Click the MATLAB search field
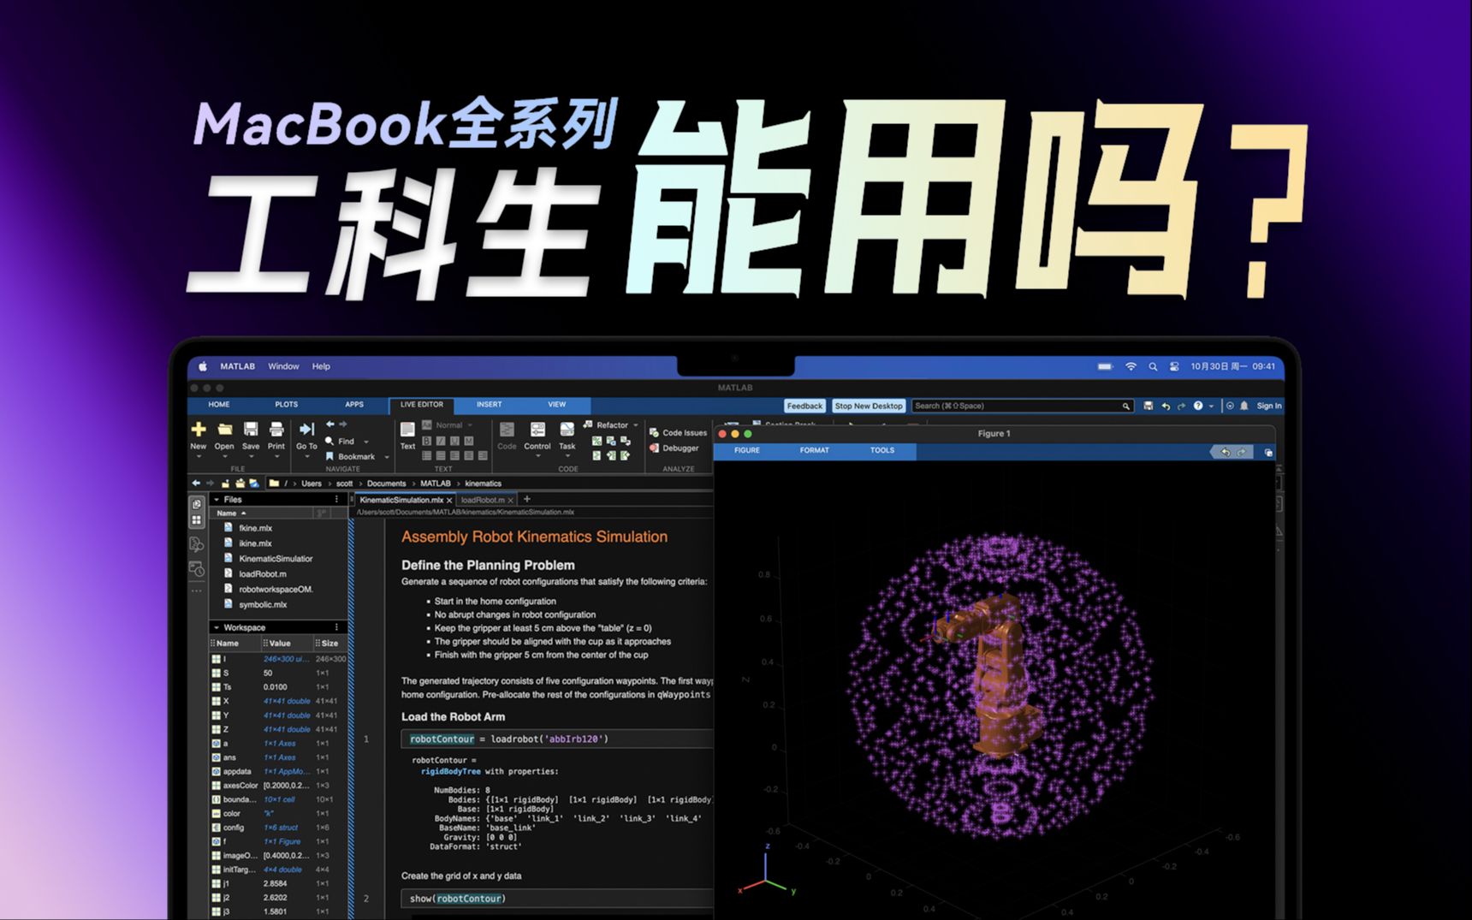This screenshot has height=920, width=1472. 1023,406
